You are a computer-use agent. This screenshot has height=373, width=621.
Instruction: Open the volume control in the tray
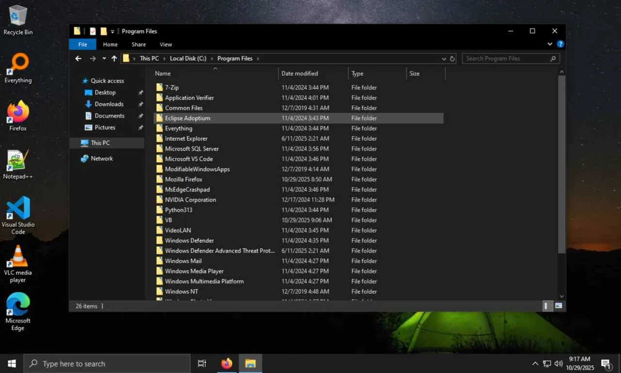[558, 363]
